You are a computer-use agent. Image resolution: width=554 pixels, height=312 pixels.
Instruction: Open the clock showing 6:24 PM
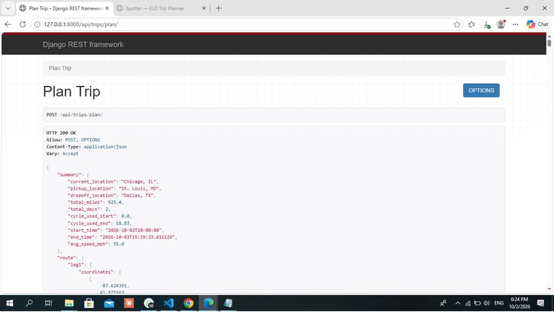520,303
